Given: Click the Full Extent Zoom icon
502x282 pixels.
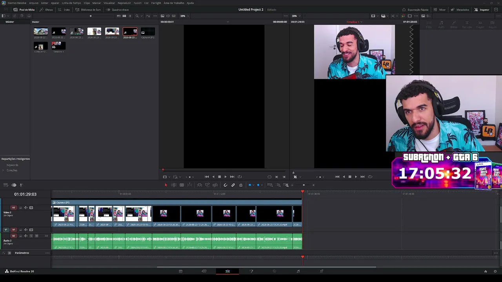Looking at the screenshot, I should pyautogui.click(x=270, y=185).
